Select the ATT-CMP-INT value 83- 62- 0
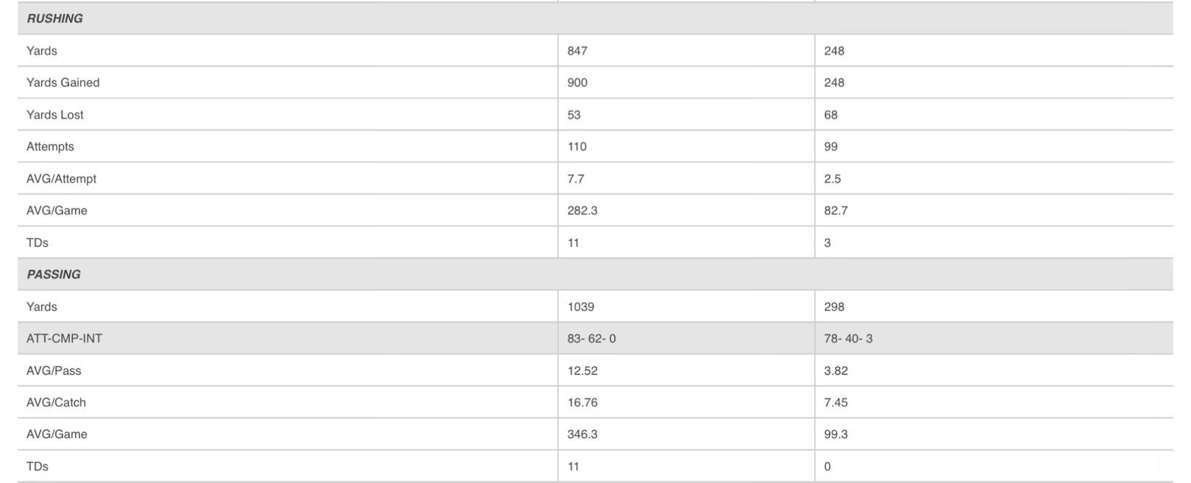 coord(592,338)
